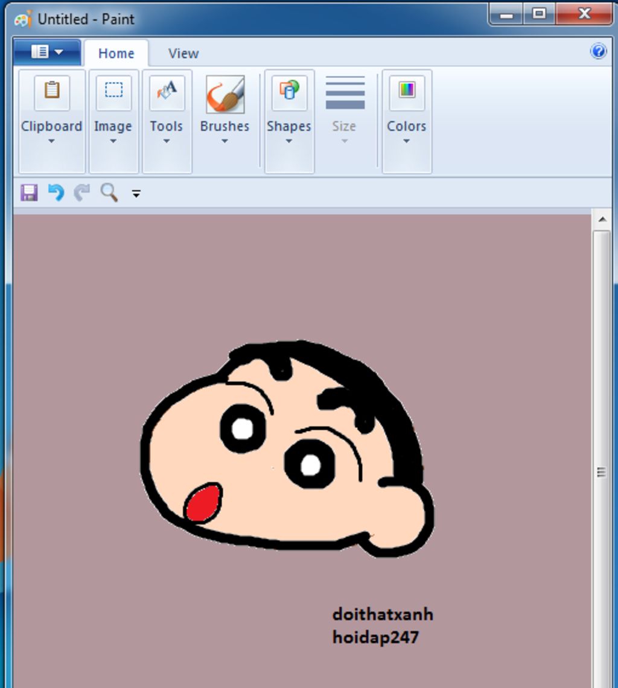Maximize the Paint window
618x688 pixels.
(x=540, y=14)
